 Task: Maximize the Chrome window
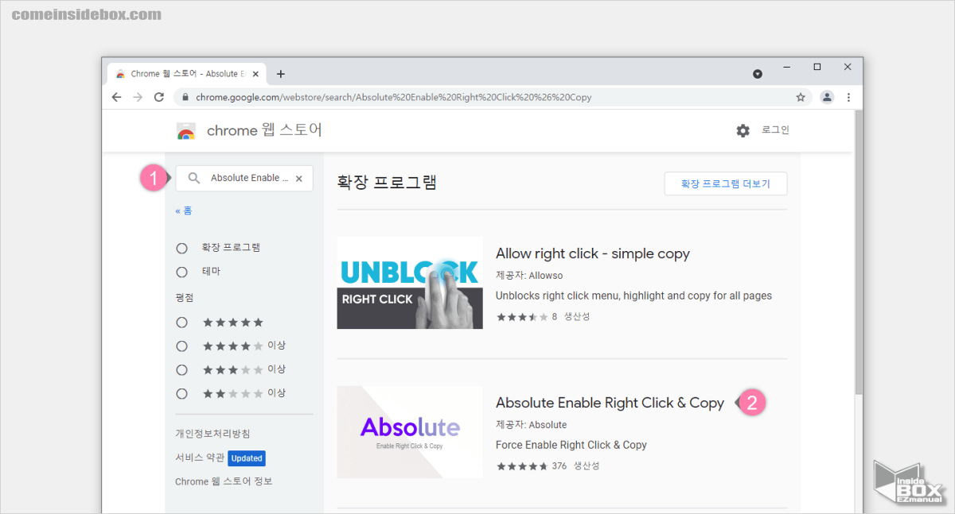(x=817, y=68)
